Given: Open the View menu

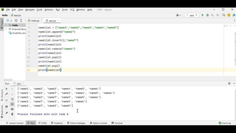Looking at the screenshot, I should (x=21, y=10).
